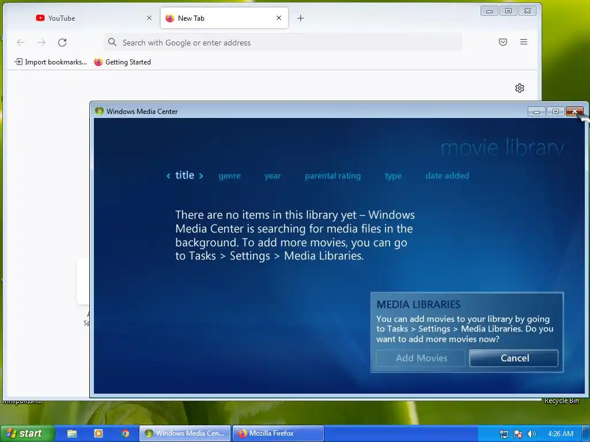Close the Windows Media Center window

[574, 111]
